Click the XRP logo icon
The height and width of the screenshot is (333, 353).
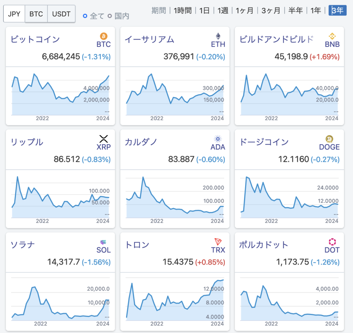pyautogui.click(x=103, y=139)
